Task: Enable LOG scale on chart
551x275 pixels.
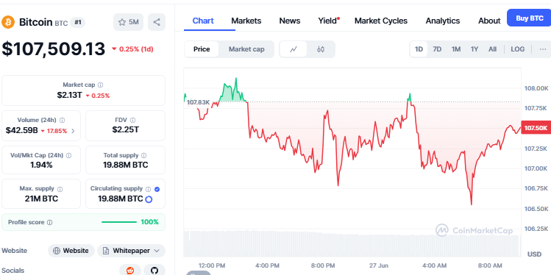Action: pyautogui.click(x=518, y=49)
